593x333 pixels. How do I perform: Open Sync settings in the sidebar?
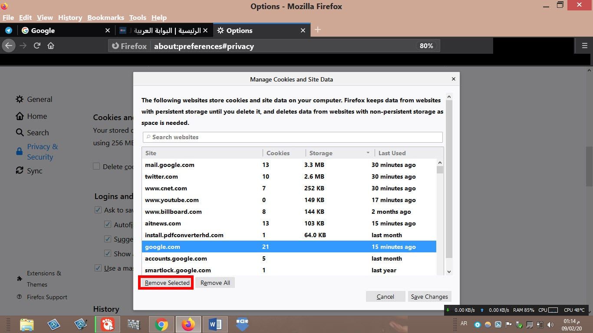tap(29, 171)
